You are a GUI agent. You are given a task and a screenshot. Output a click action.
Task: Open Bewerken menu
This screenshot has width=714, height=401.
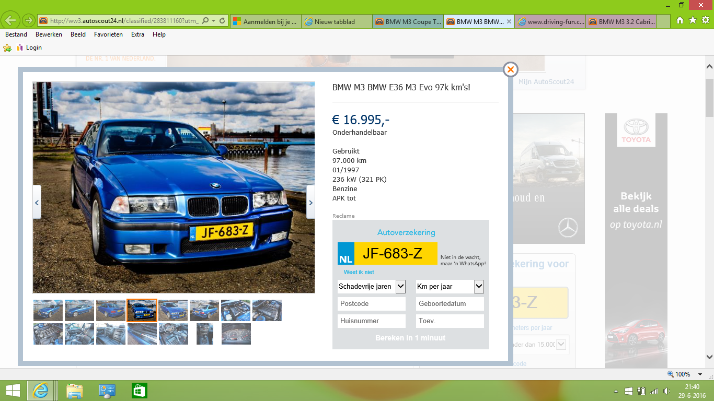pyautogui.click(x=49, y=34)
